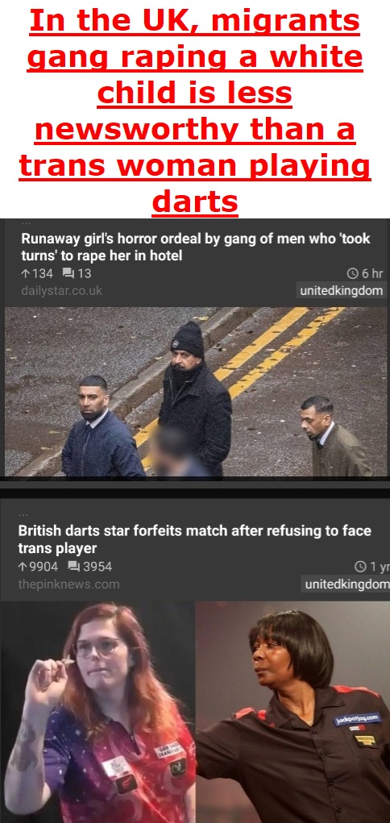Open the comments icon showing 13
Viewport: 390px width, 823px height.
click(68, 273)
